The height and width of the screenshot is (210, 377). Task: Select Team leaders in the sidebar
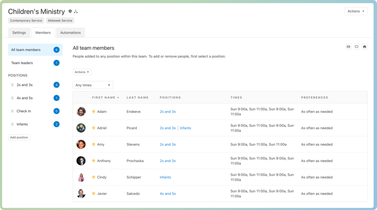pyautogui.click(x=22, y=63)
